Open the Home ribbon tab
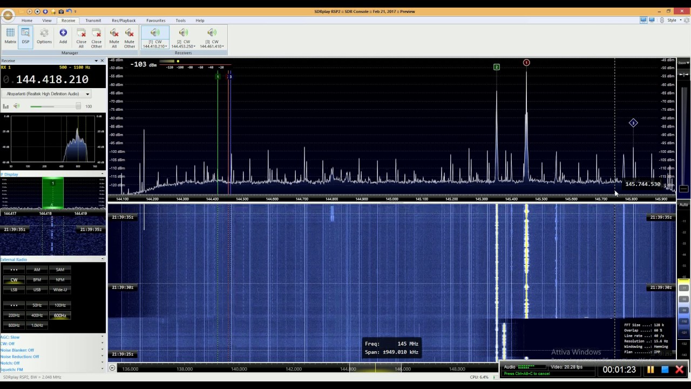The height and width of the screenshot is (389, 691). click(x=27, y=21)
